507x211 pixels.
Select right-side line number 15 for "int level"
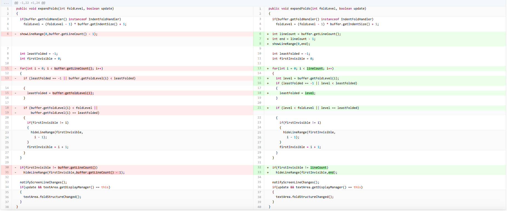[x=259, y=78]
